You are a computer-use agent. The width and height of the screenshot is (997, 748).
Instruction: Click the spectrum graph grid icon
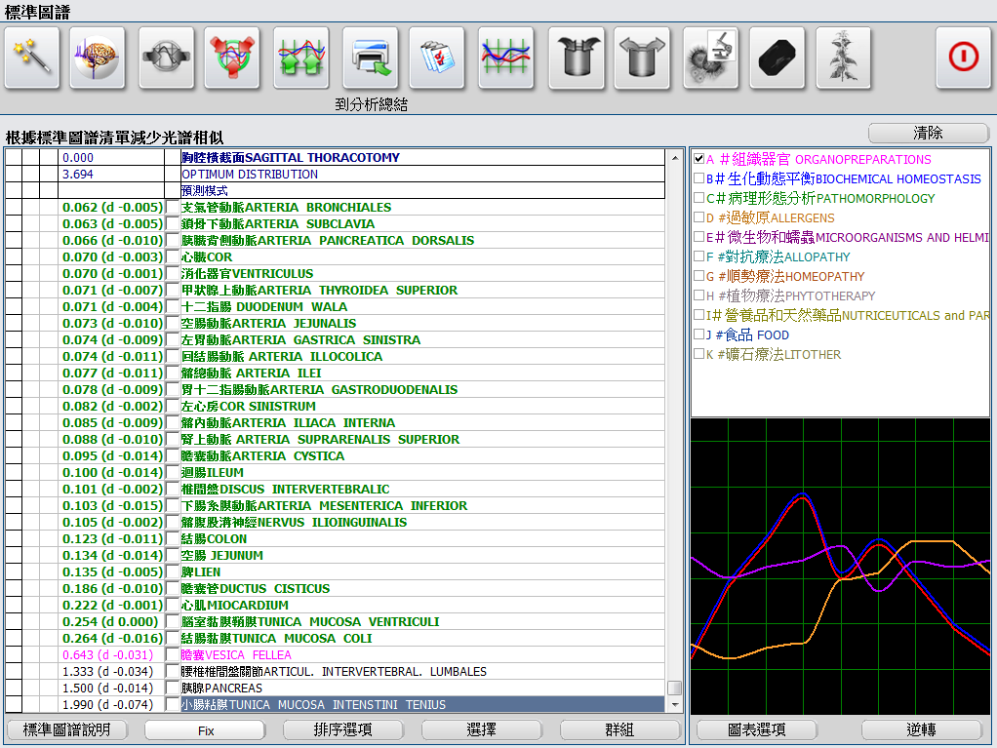coord(506,59)
